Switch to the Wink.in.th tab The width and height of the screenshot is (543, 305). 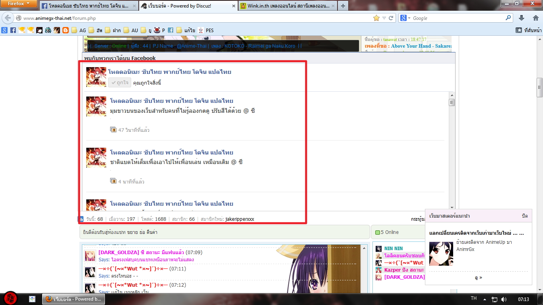[288, 6]
